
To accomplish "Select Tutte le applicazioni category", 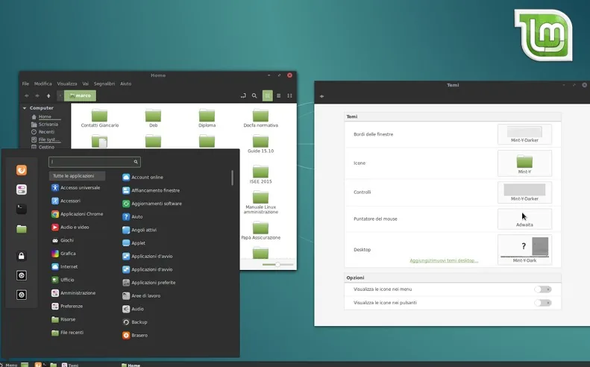I will 77,176.
